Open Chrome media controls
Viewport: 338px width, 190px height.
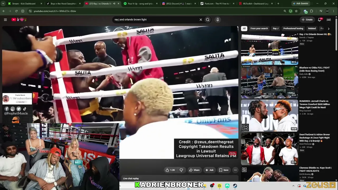tap(321, 11)
